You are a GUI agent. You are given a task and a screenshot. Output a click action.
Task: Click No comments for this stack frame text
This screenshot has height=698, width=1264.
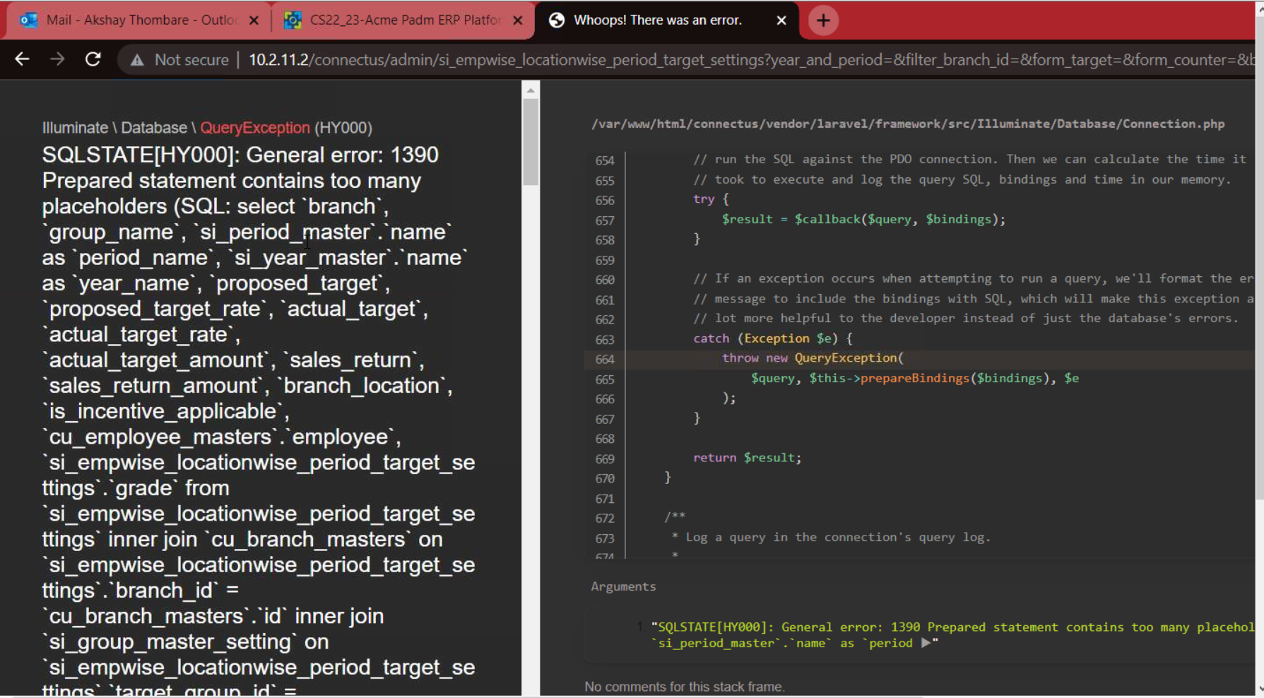(685, 687)
